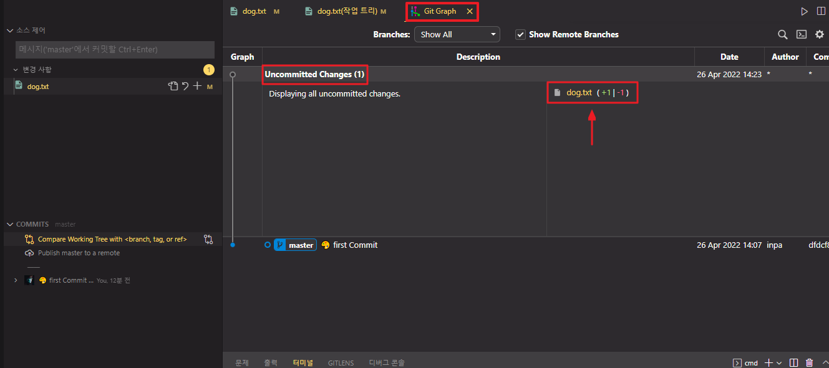Click swap comparison icon beside Compare Working Tree
This screenshot has height=368, width=829.
coord(208,239)
